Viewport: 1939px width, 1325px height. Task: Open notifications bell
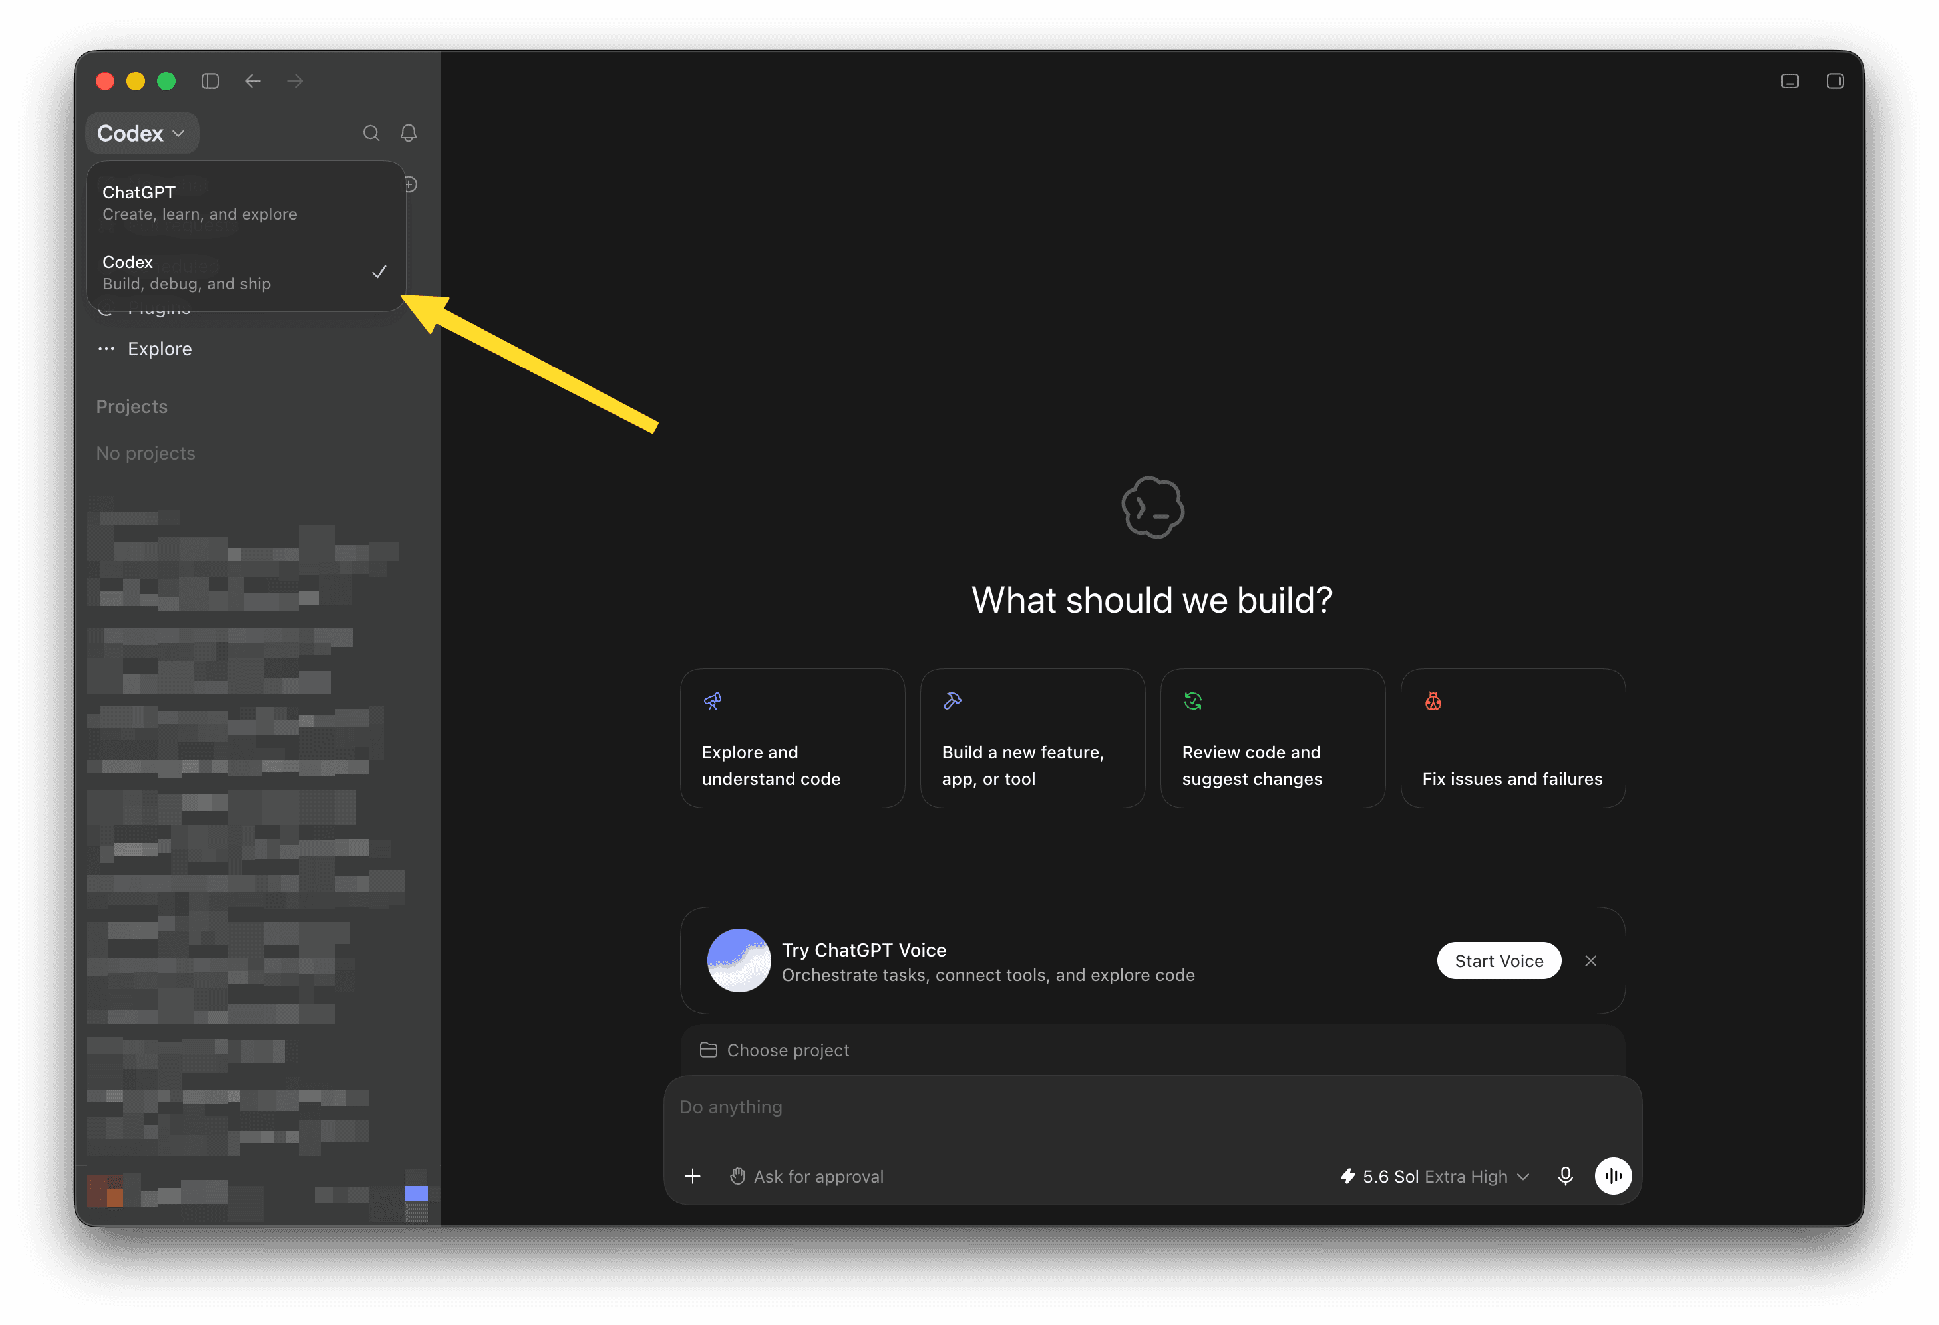(409, 134)
